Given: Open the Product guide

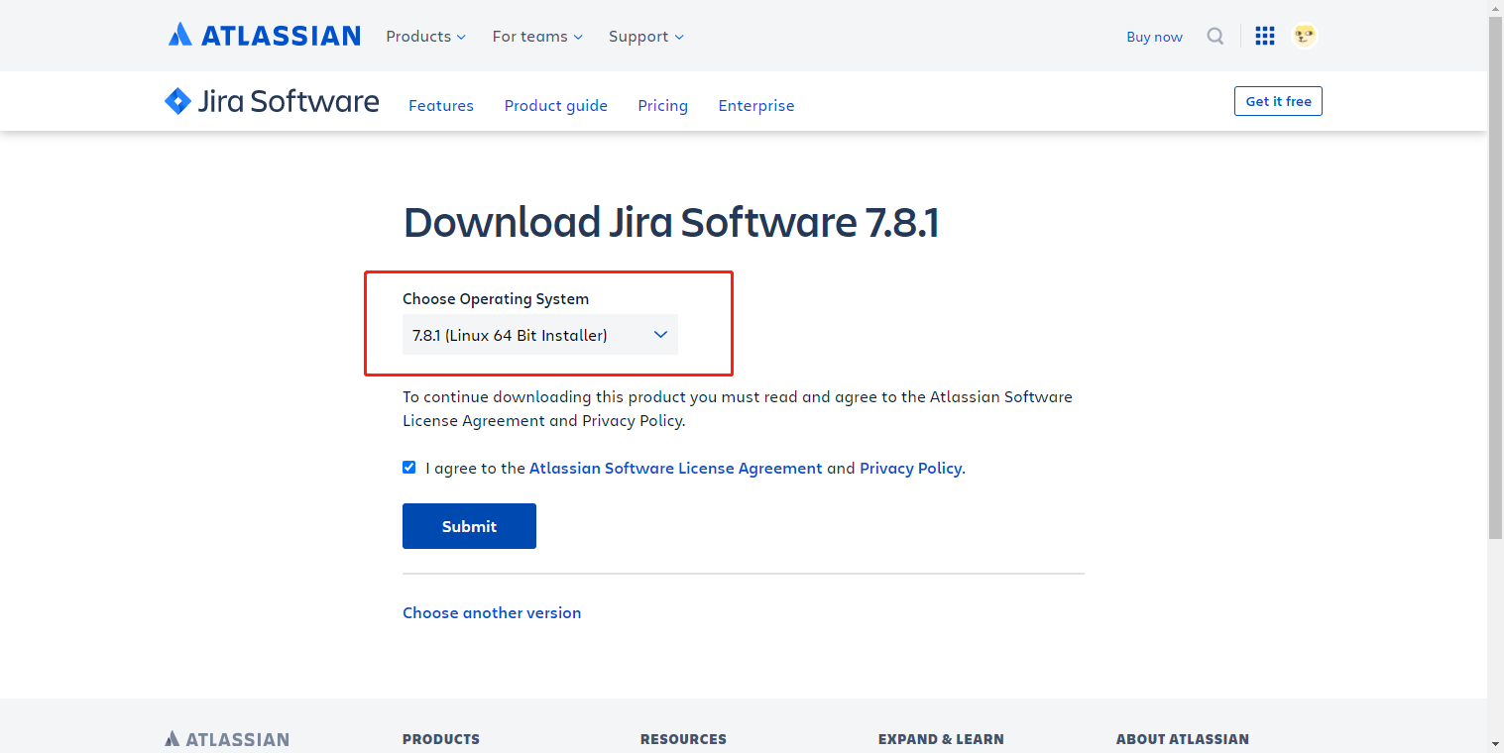Looking at the screenshot, I should pyautogui.click(x=555, y=105).
